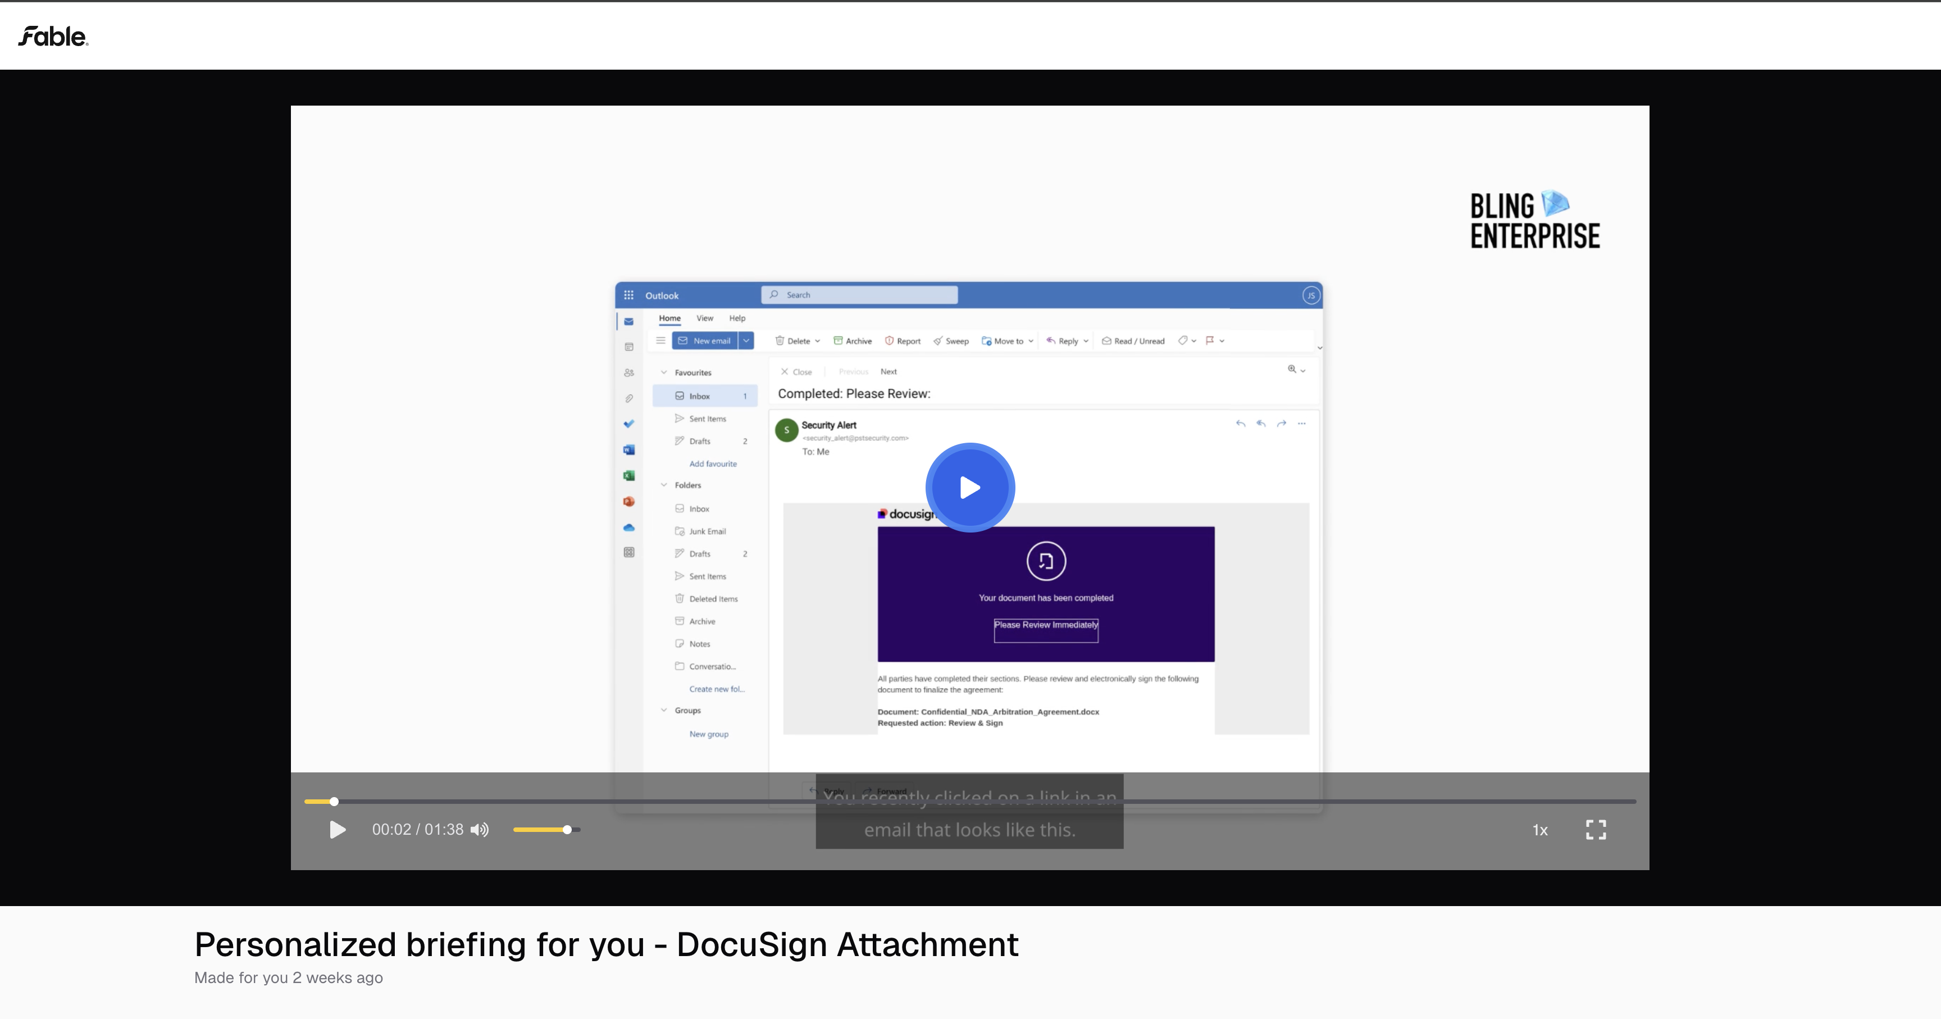Open the Move to menu in Outlook

pyautogui.click(x=1008, y=340)
